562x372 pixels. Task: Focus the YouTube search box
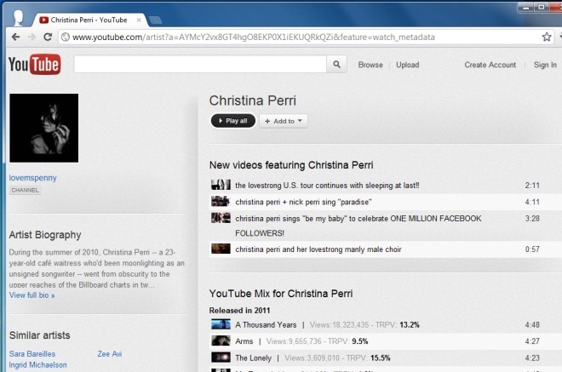200,65
